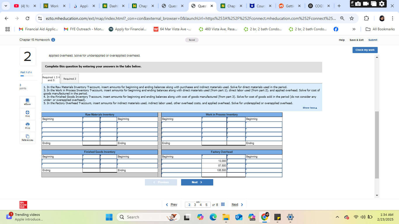Open the Windows Start menu
Image resolution: width=399 pixels, height=224 pixels.
coord(109,217)
